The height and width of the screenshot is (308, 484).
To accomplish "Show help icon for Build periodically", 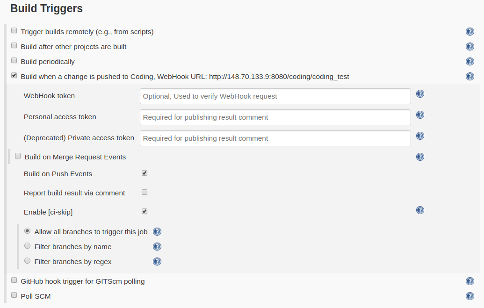I will click(x=470, y=62).
